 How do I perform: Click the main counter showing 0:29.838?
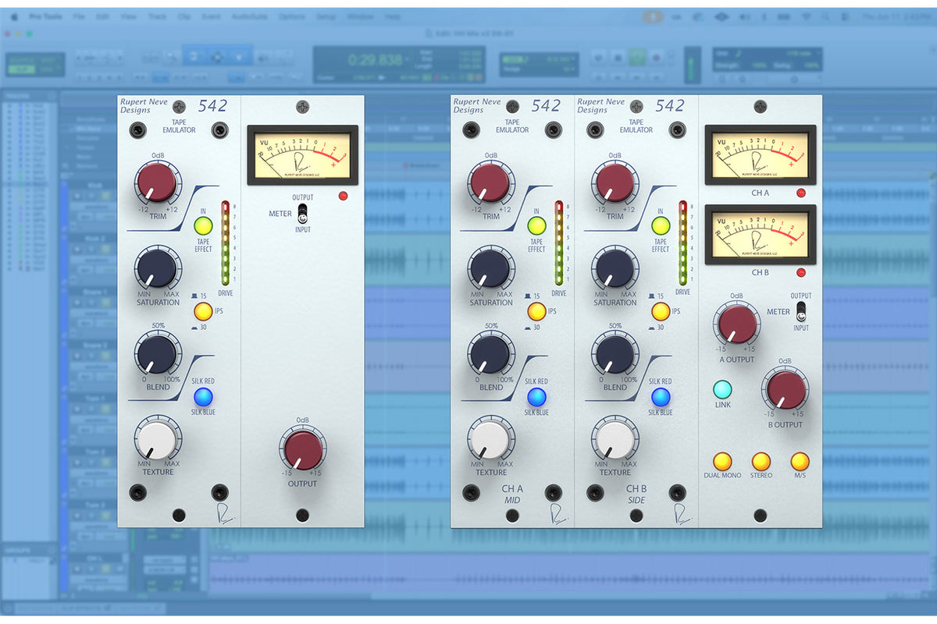[376, 60]
